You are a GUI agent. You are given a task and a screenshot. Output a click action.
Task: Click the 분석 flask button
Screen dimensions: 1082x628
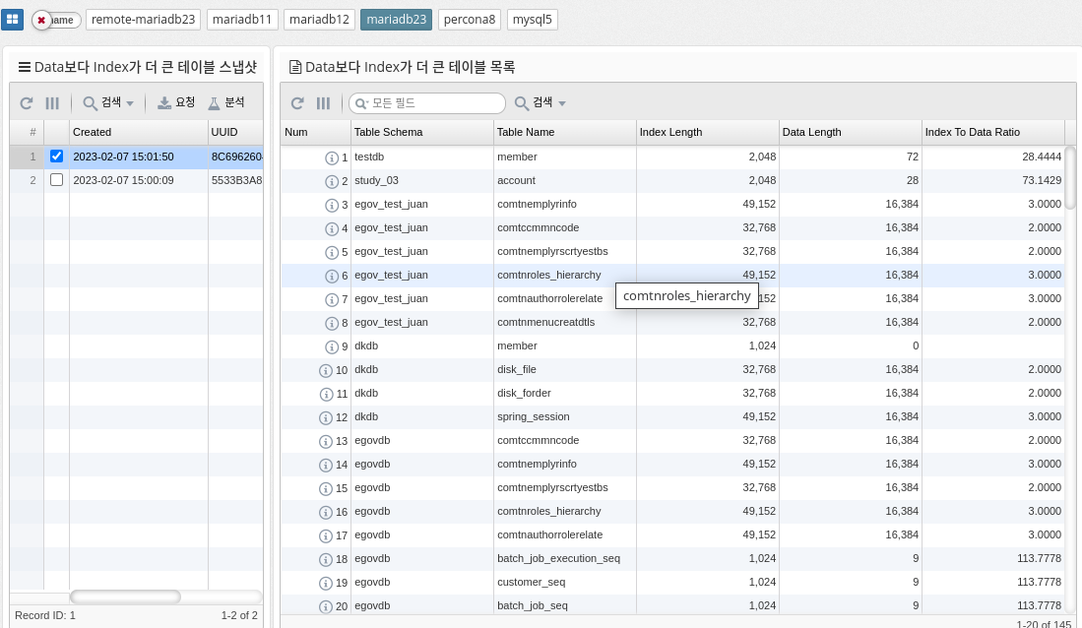(x=226, y=103)
